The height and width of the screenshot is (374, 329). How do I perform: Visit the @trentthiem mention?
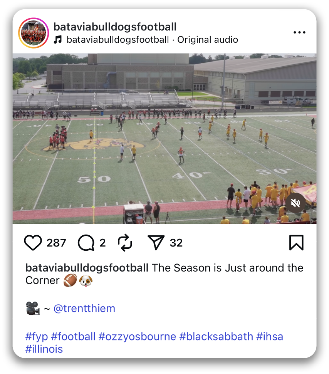coord(84,309)
